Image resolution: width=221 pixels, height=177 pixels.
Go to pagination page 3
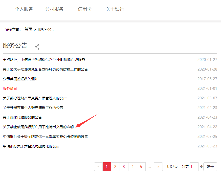(124, 167)
